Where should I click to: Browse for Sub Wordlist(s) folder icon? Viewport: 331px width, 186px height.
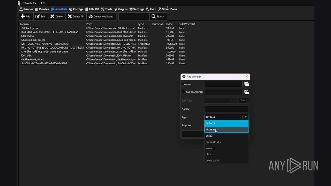pos(246,92)
